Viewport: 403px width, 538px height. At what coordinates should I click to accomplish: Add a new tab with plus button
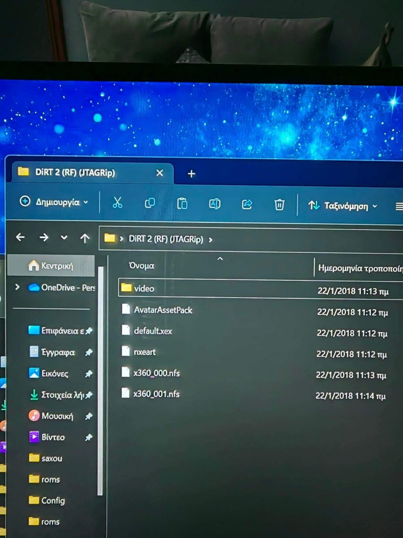[191, 174]
